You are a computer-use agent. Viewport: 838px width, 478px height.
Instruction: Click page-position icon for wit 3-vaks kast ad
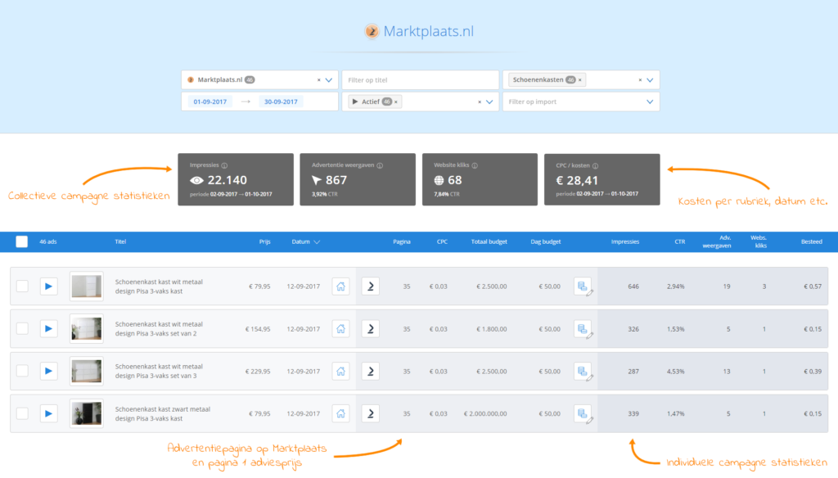371,286
